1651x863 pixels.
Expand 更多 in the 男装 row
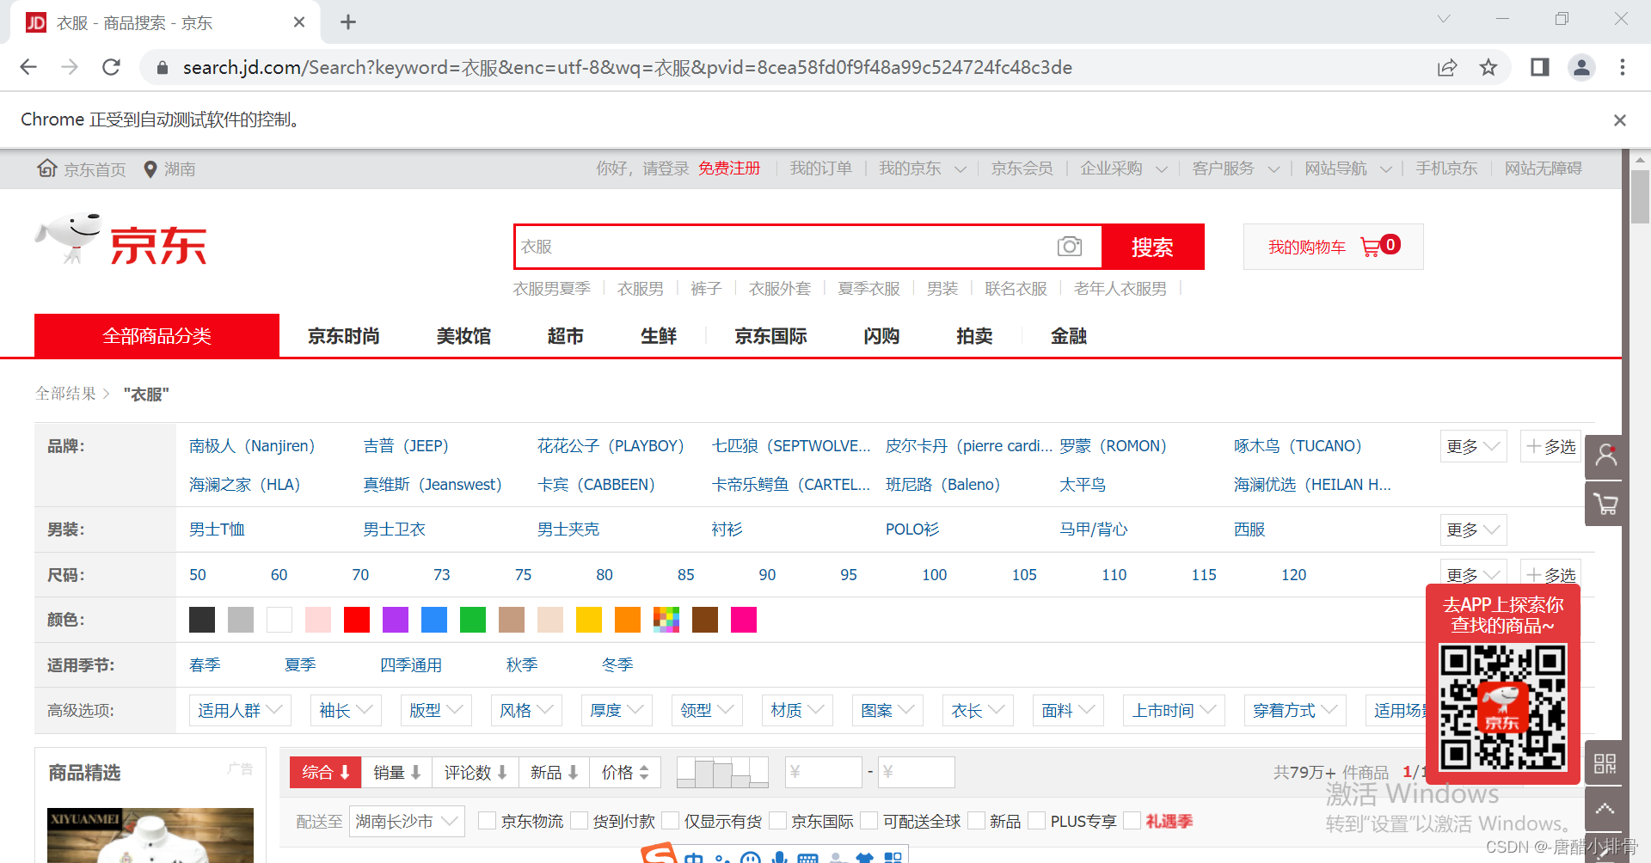(1473, 529)
